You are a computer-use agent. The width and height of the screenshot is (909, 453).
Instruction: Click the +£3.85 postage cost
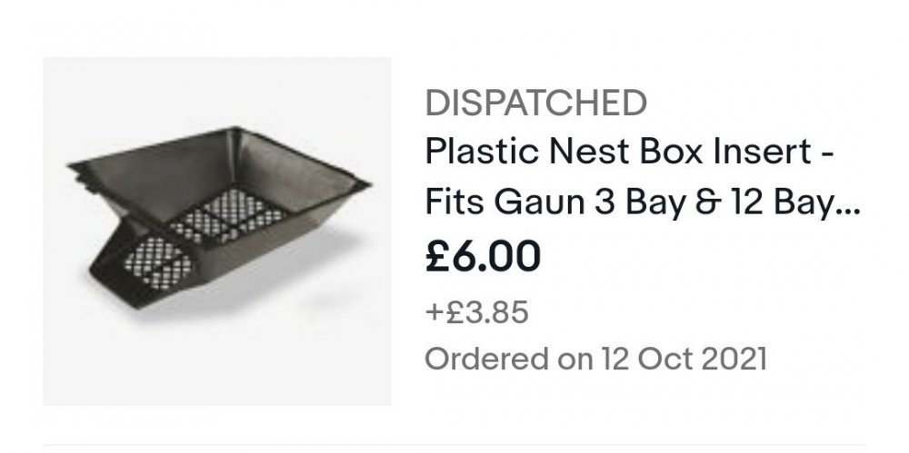tap(476, 312)
